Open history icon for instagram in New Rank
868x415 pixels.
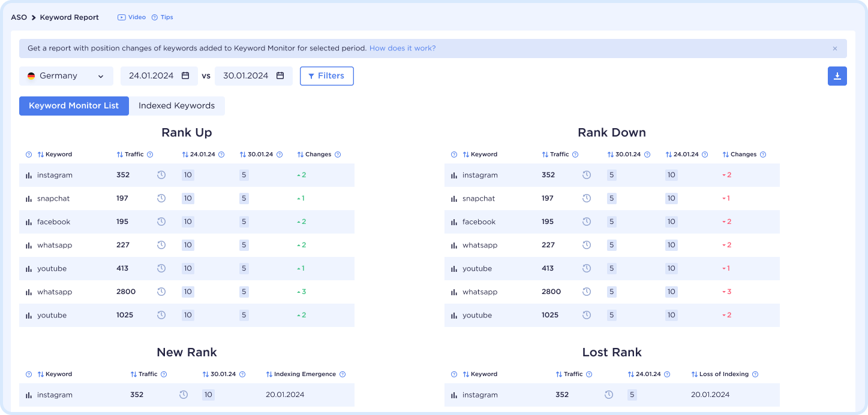[x=184, y=395]
